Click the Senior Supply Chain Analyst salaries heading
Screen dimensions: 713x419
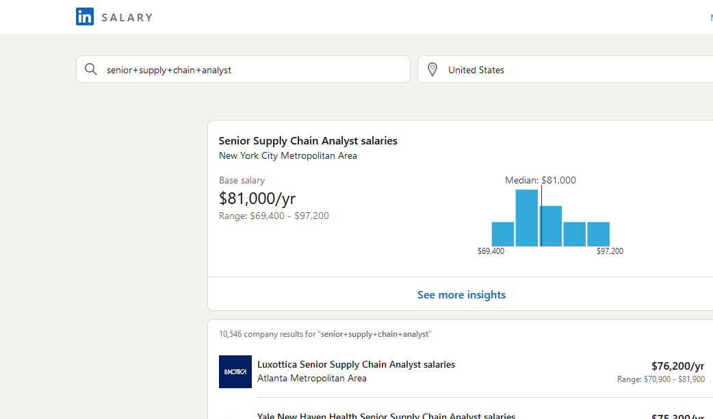coord(308,141)
